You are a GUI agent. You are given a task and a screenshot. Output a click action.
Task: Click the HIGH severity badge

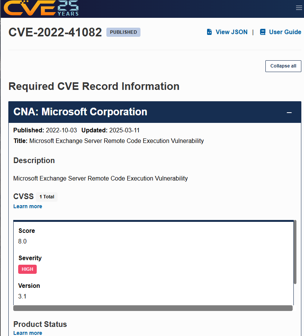[x=27, y=269]
